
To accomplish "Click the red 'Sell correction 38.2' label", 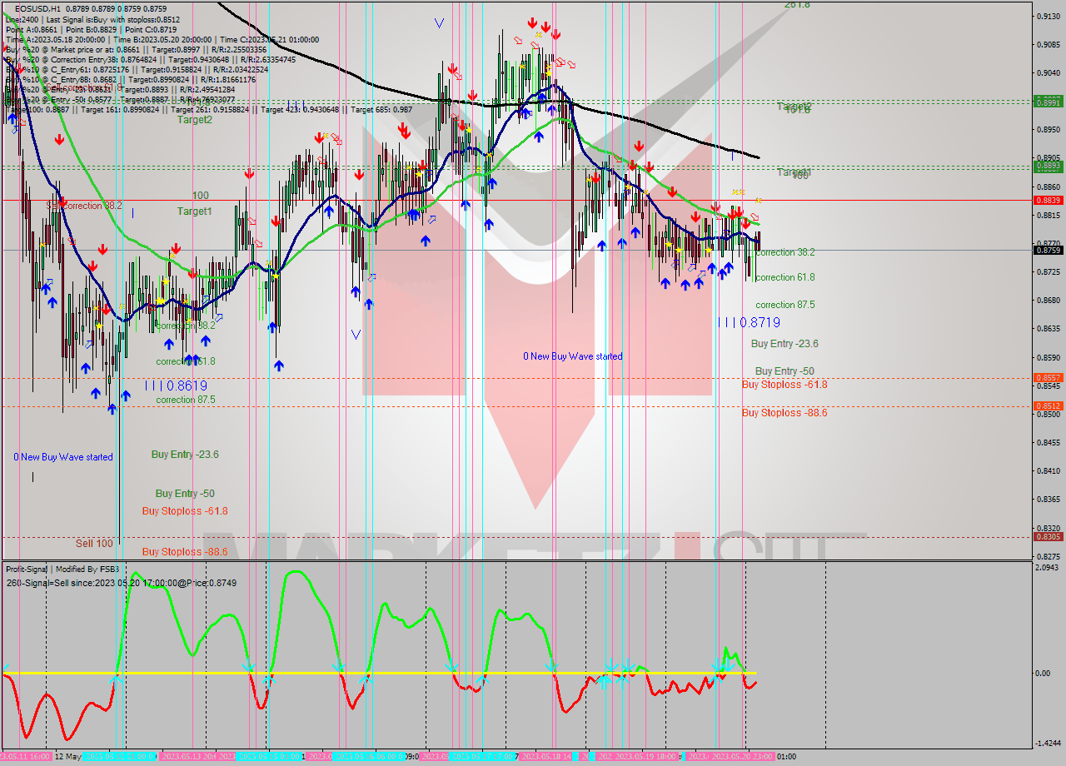I will [x=85, y=206].
